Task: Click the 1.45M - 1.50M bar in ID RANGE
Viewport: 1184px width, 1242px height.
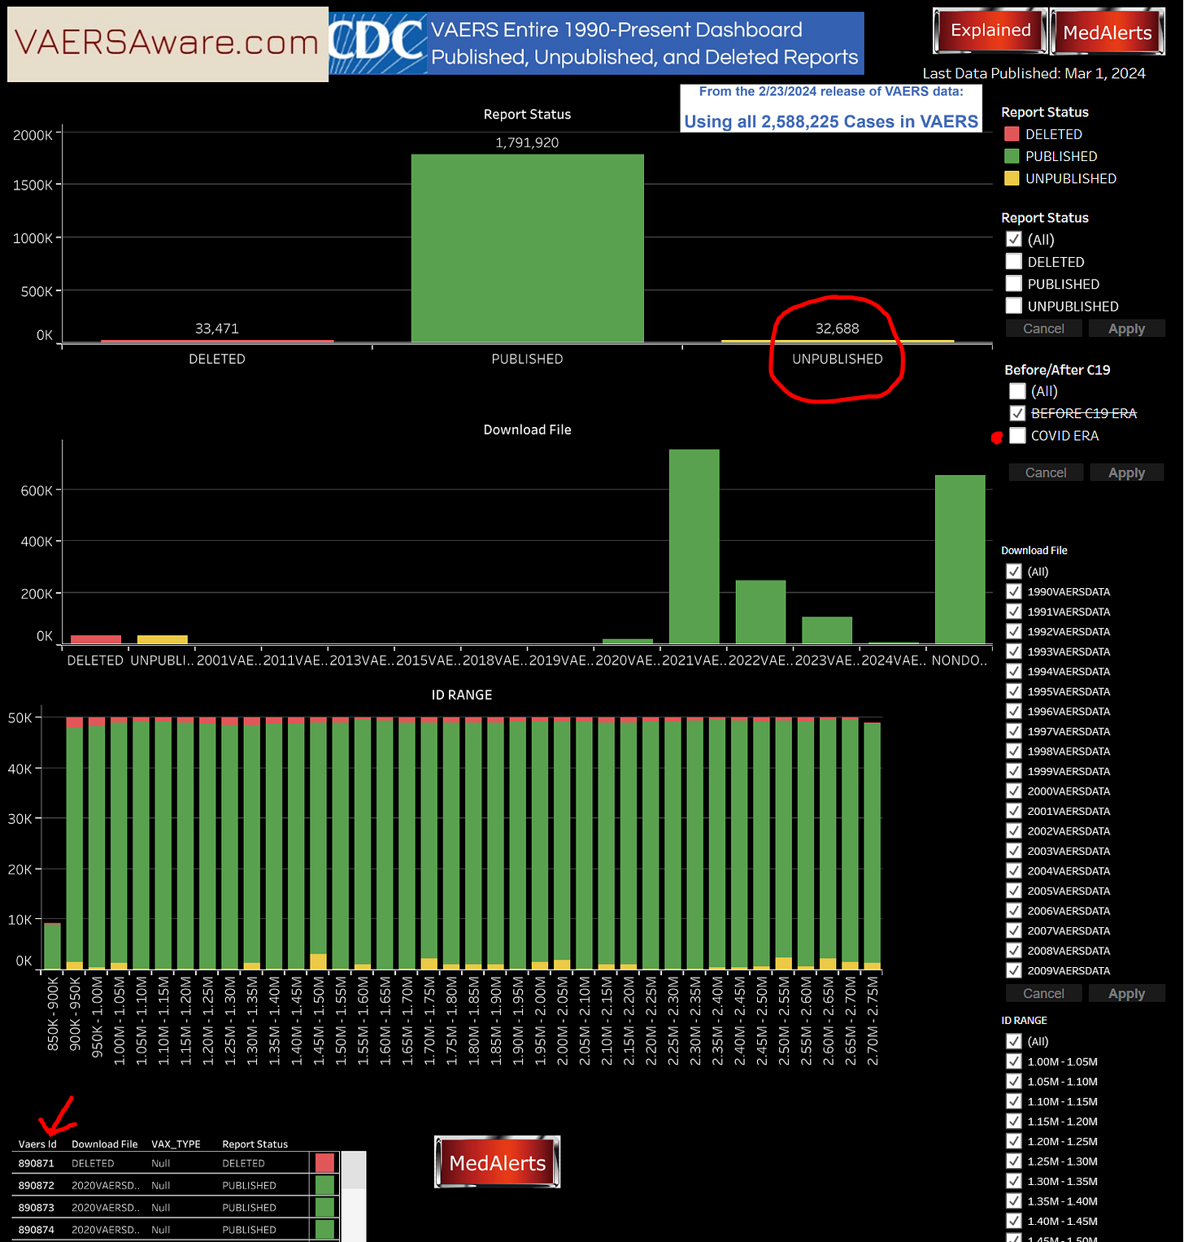Action: click(318, 843)
